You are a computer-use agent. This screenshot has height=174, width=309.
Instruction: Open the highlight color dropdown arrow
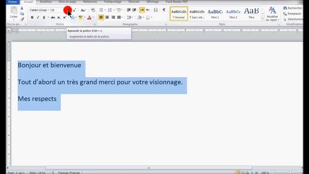(x=85, y=17)
